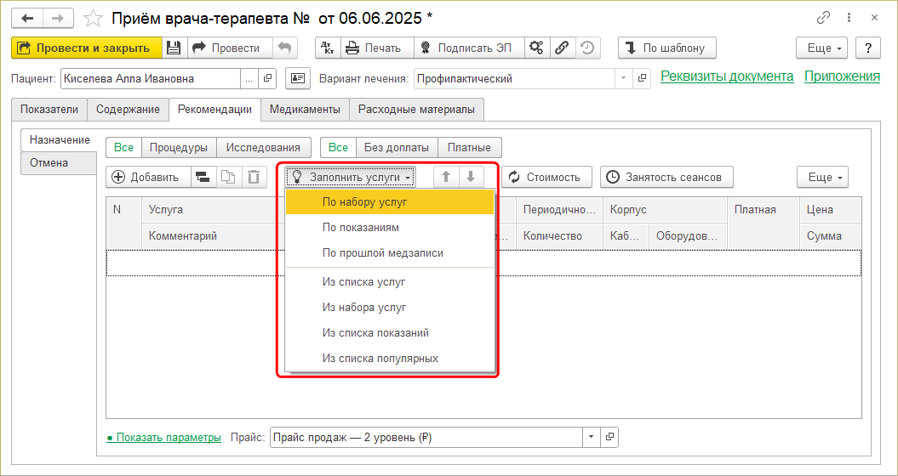Click Показать параметры link
This screenshot has height=476, width=898.
(x=164, y=438)
